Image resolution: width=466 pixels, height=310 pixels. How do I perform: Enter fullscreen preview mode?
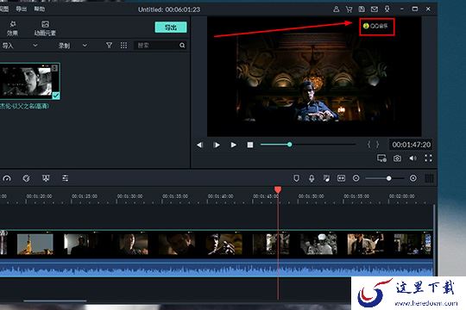click(x=428, y=158)
